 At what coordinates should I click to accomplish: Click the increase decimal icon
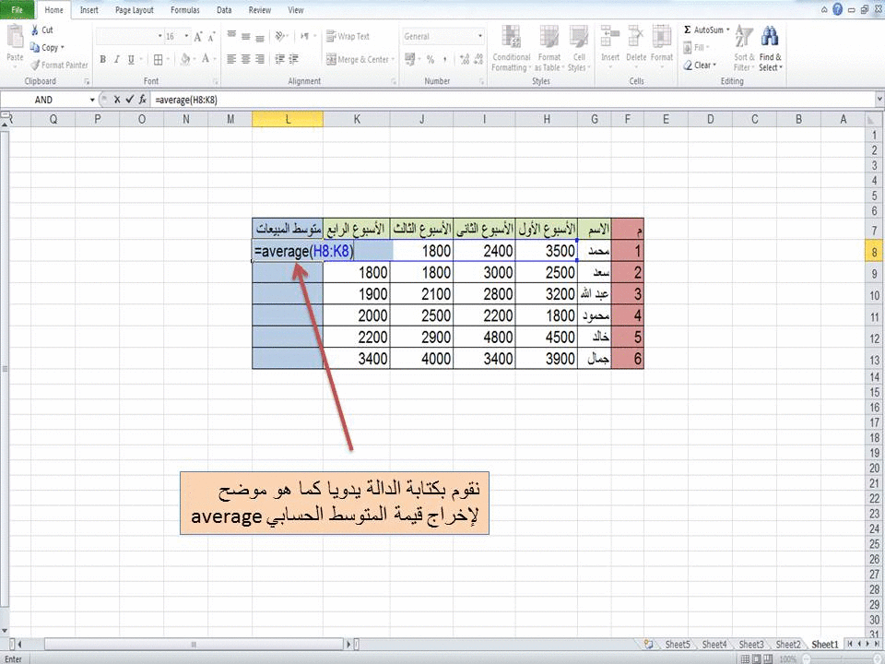click(x=465, y=59)
